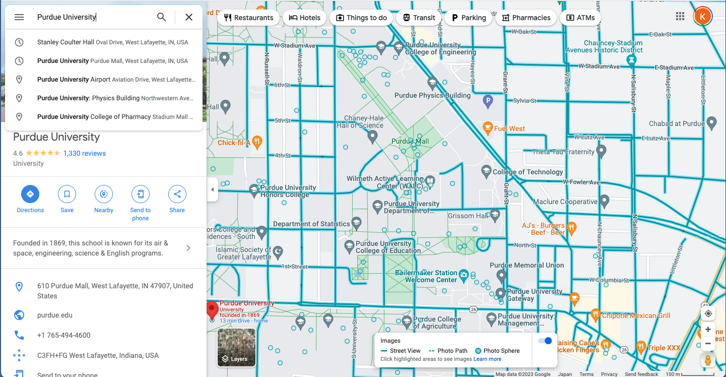Select the ATMs chip
Viewport: 726px width, 377px height.
(580, 18)
